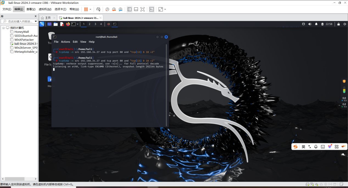This screenshot has width=348, height=188.
Task: Enter full screen mode toolbar icon
Action: (x=143, y=9)
